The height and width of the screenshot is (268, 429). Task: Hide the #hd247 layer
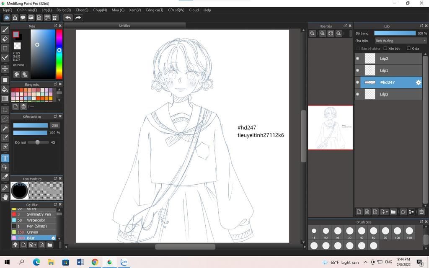coord(358,82)
